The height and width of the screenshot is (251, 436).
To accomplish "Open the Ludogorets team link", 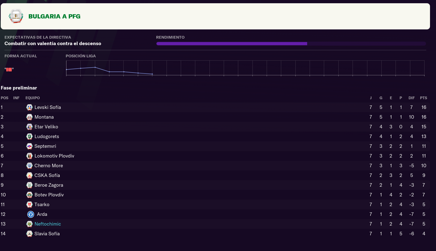I will point(47,137).
